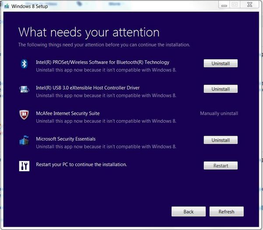Click the Restart button
The image size is (263, 230).
click(x=220, y=166)
